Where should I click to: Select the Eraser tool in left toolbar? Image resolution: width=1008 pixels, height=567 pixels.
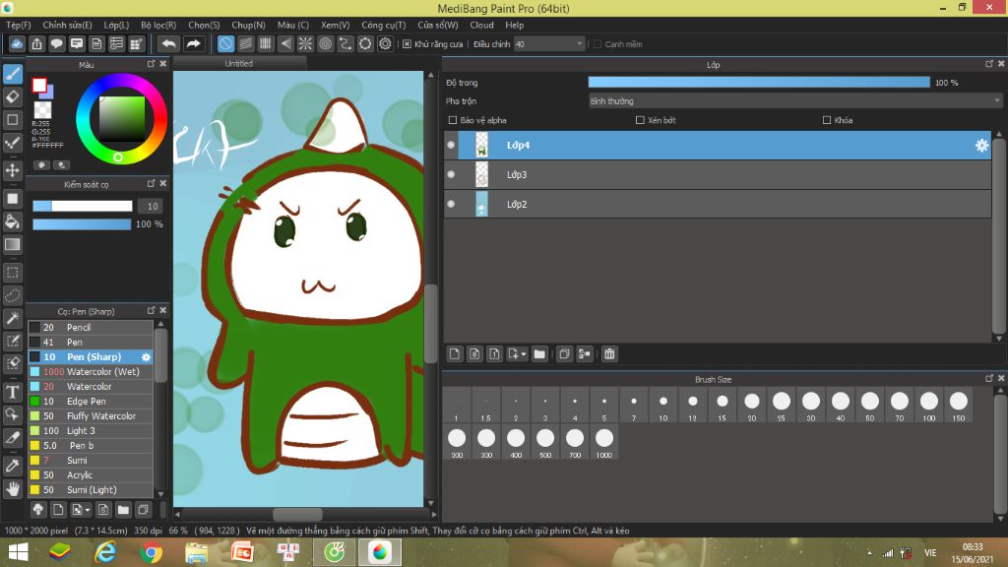13,96
